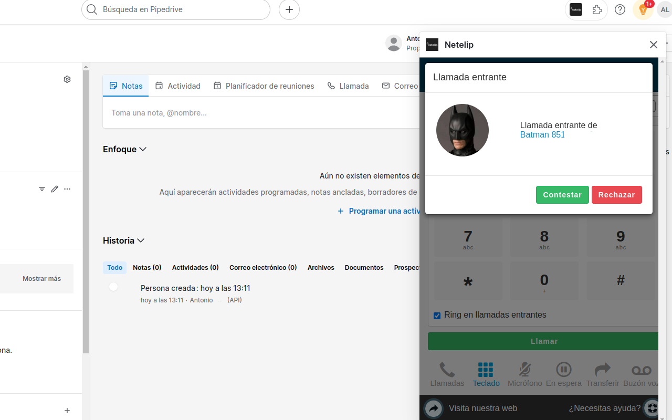Screen dimensions: 672x420
Task: Expand the Enfoque section chevron
Action: [x=143, y=149]
